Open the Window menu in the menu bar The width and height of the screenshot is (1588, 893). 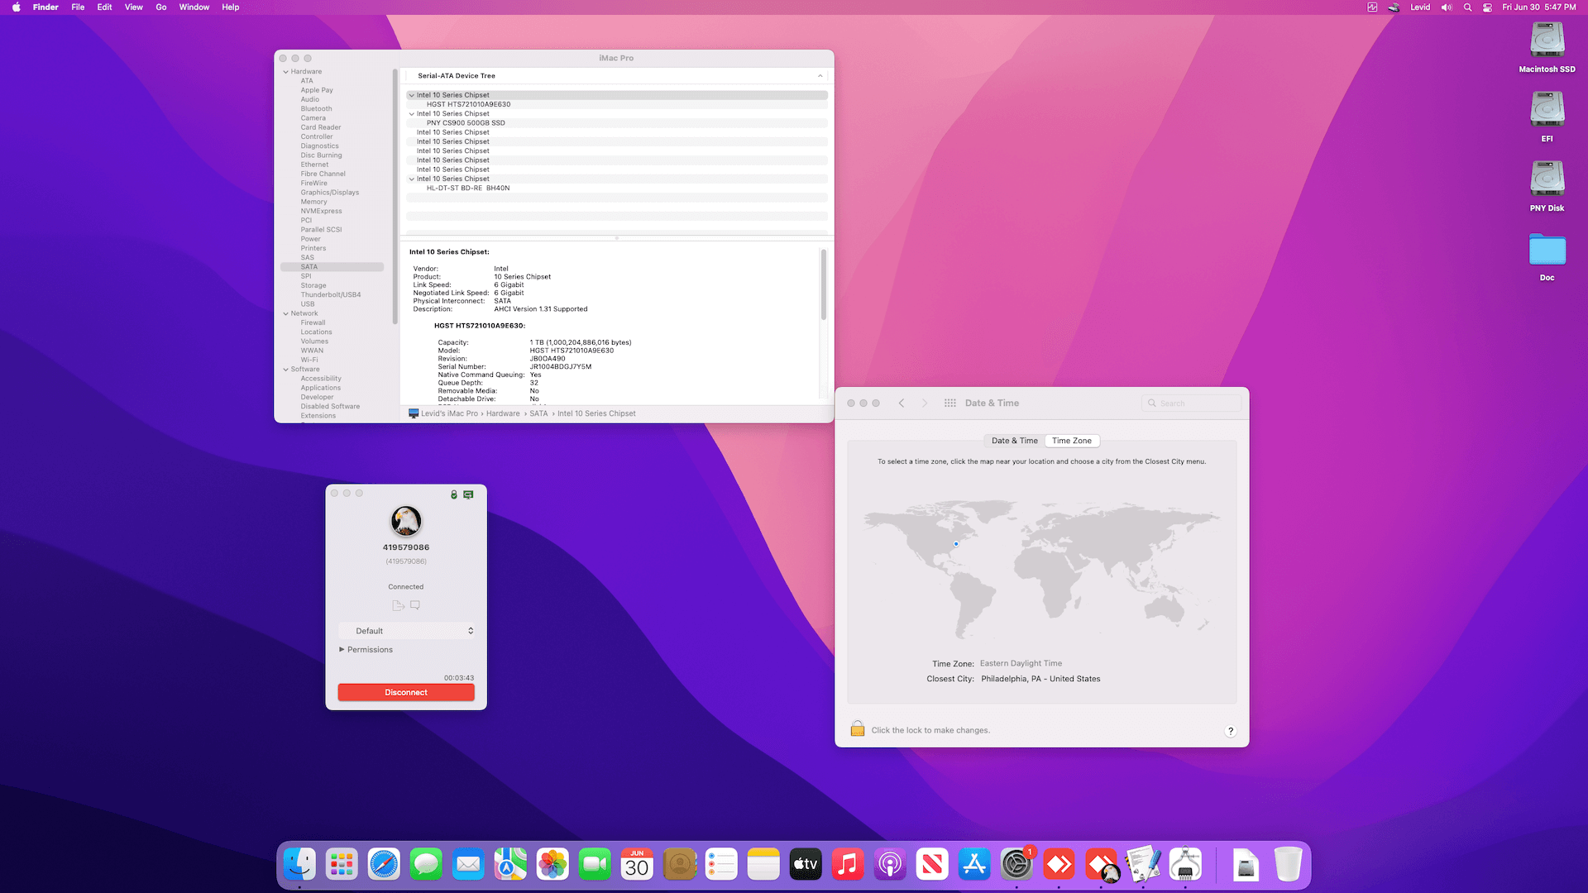point(194,7)
